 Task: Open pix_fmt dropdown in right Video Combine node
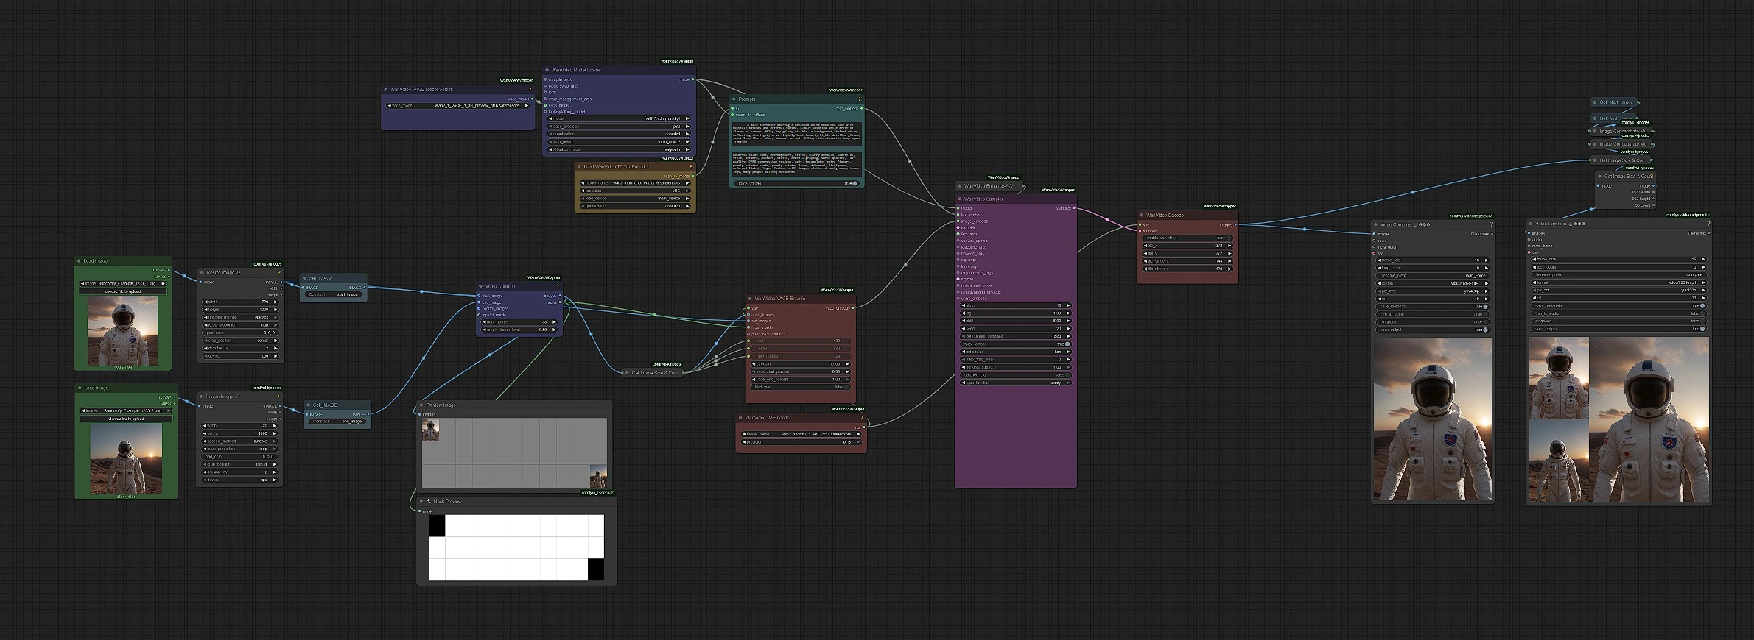(1618, 290)
